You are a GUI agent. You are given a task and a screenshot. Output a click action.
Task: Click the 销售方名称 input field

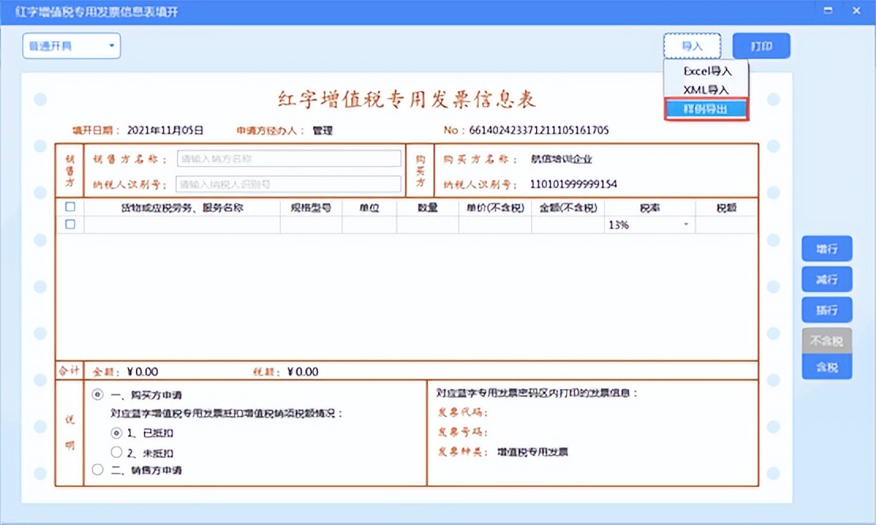(x=289, y=158)
